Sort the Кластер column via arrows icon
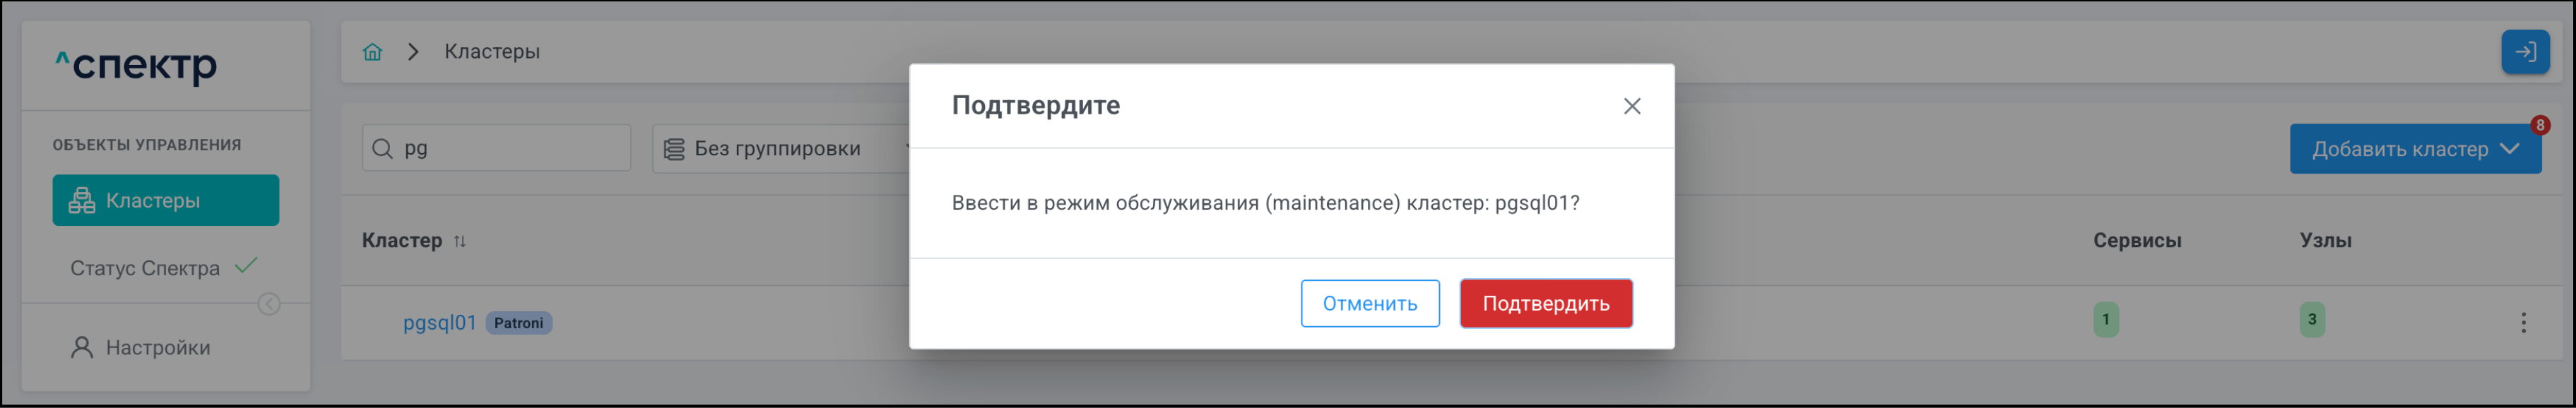 (x=460, y=241)
